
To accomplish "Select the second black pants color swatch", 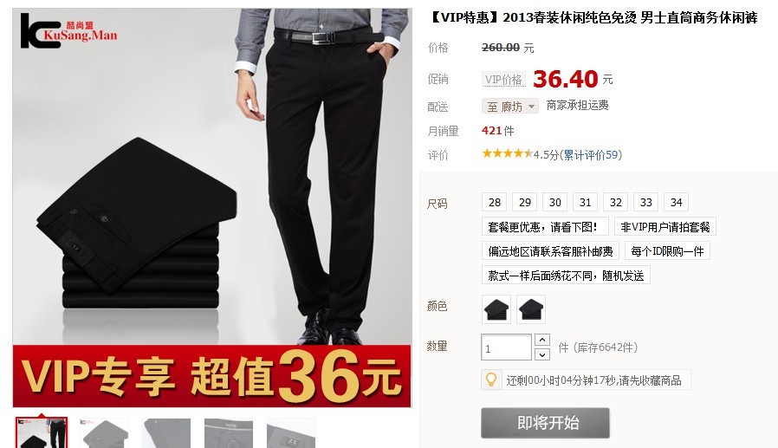I will (x=531, y=309).
